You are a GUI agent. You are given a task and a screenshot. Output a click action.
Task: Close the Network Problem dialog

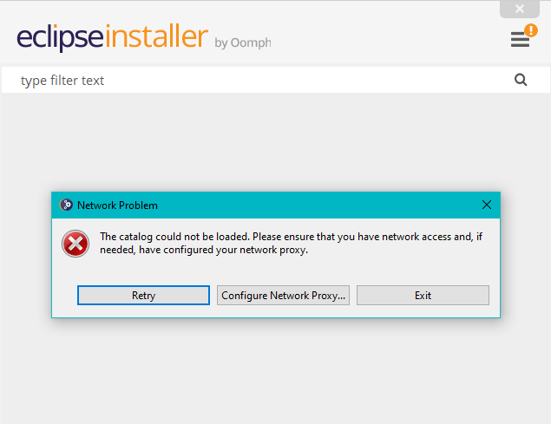[486, 205]
